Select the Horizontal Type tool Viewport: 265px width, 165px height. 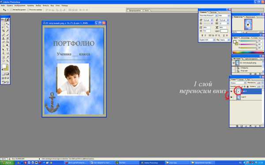click(8, 49)
